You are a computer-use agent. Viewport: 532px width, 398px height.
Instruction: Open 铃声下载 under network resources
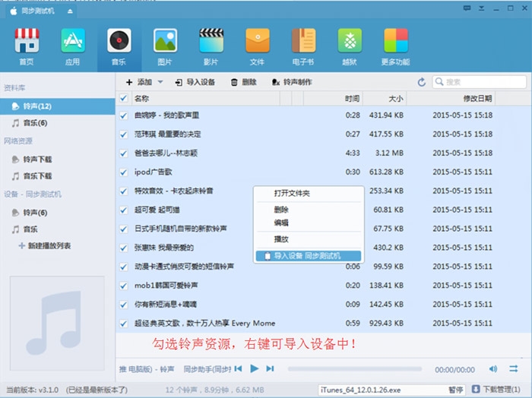(58, 160)
